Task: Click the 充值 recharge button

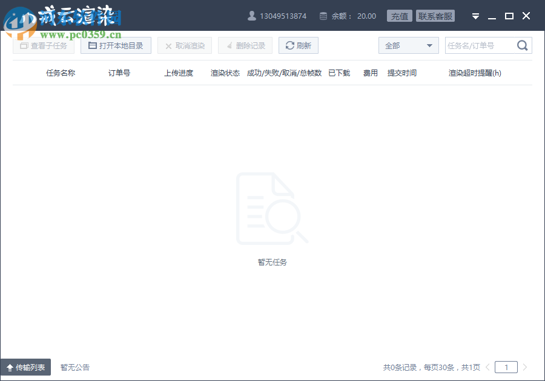Action: 400,16
